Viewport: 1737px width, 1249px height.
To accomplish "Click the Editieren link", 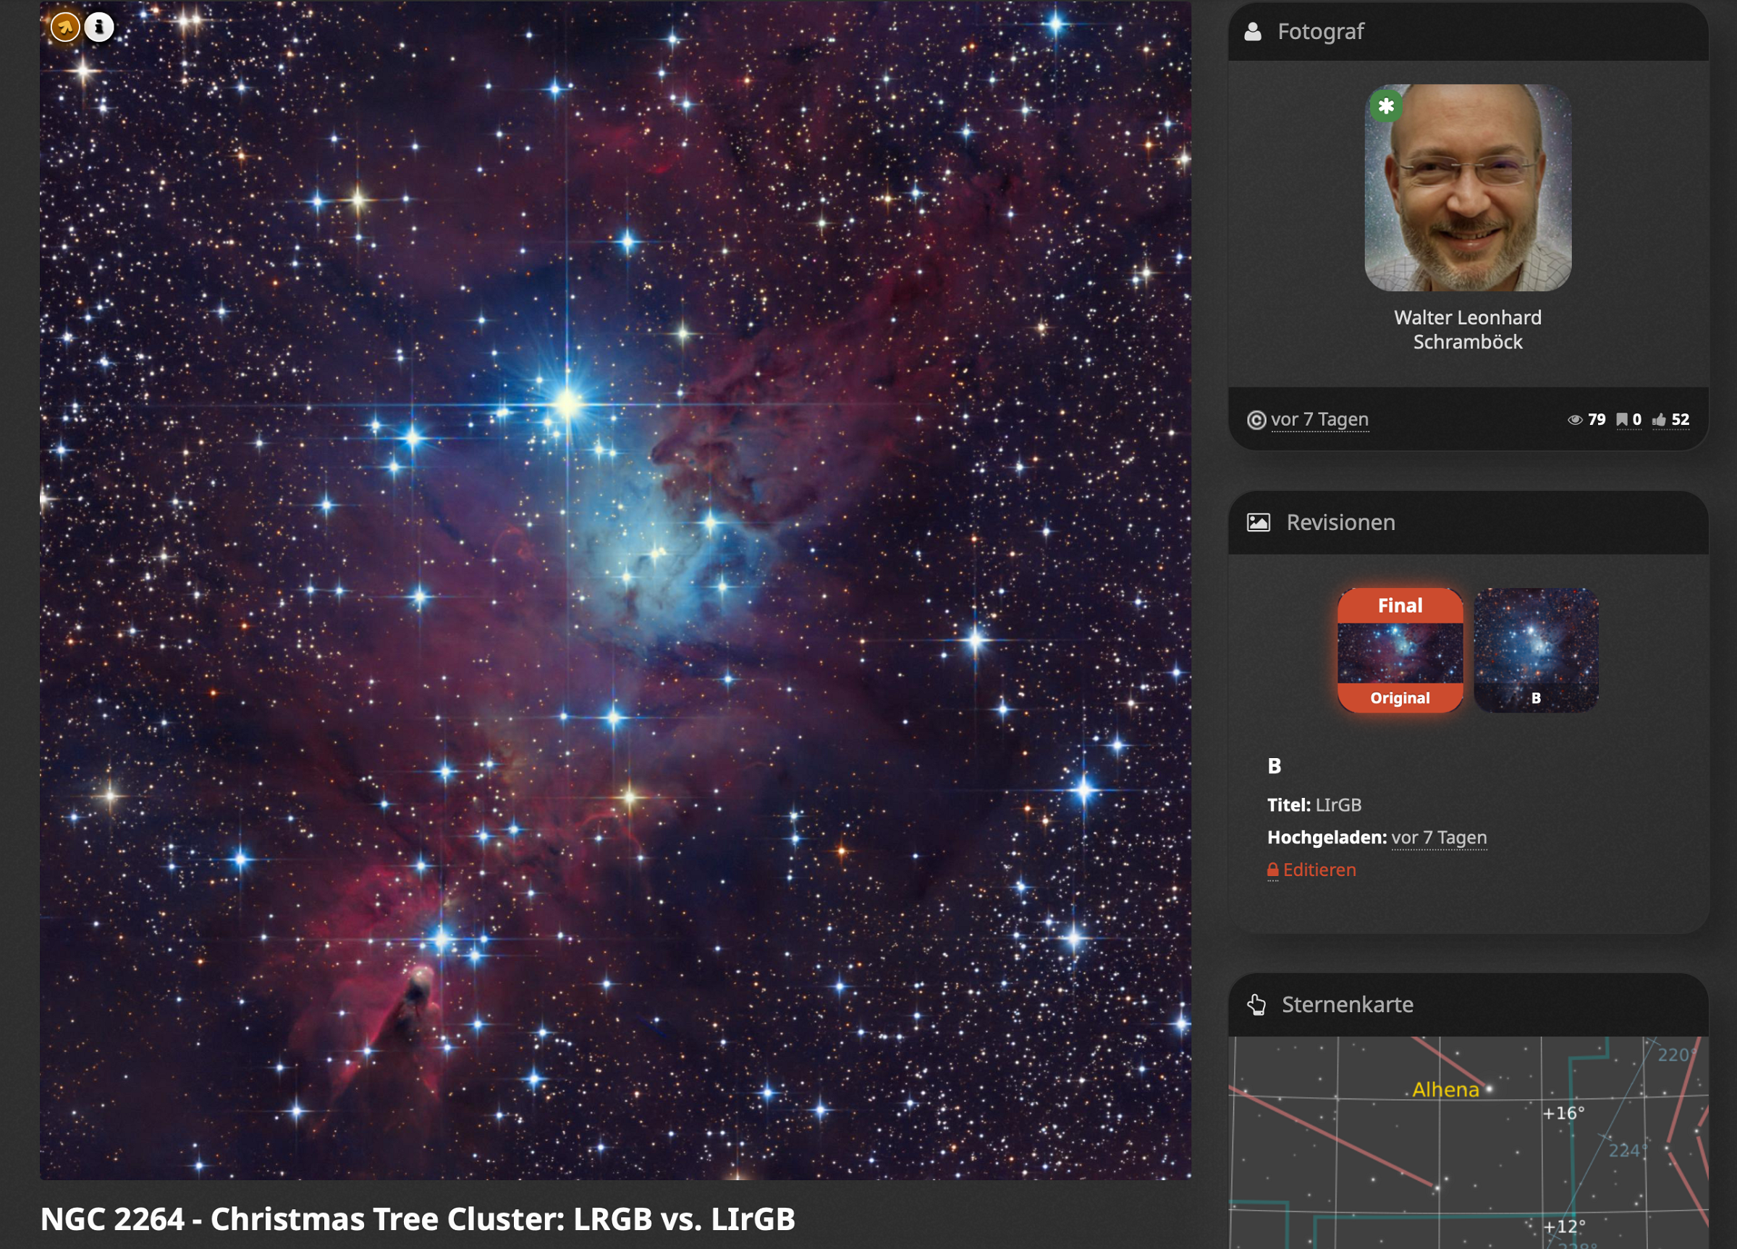I will coord(1319,870).
